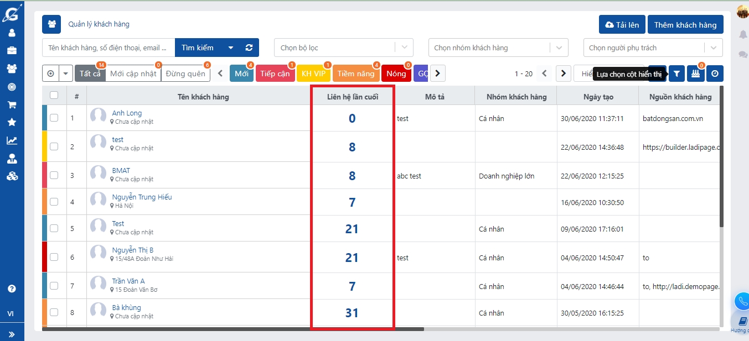
Task: Check the select-all checkbox in table header
Action: (54, 95)
